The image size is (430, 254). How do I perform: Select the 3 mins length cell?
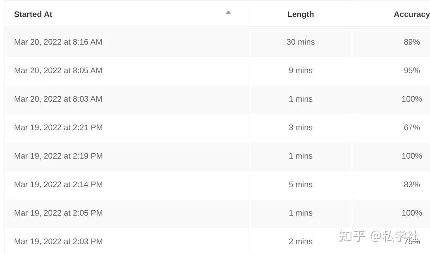(301, 127)
